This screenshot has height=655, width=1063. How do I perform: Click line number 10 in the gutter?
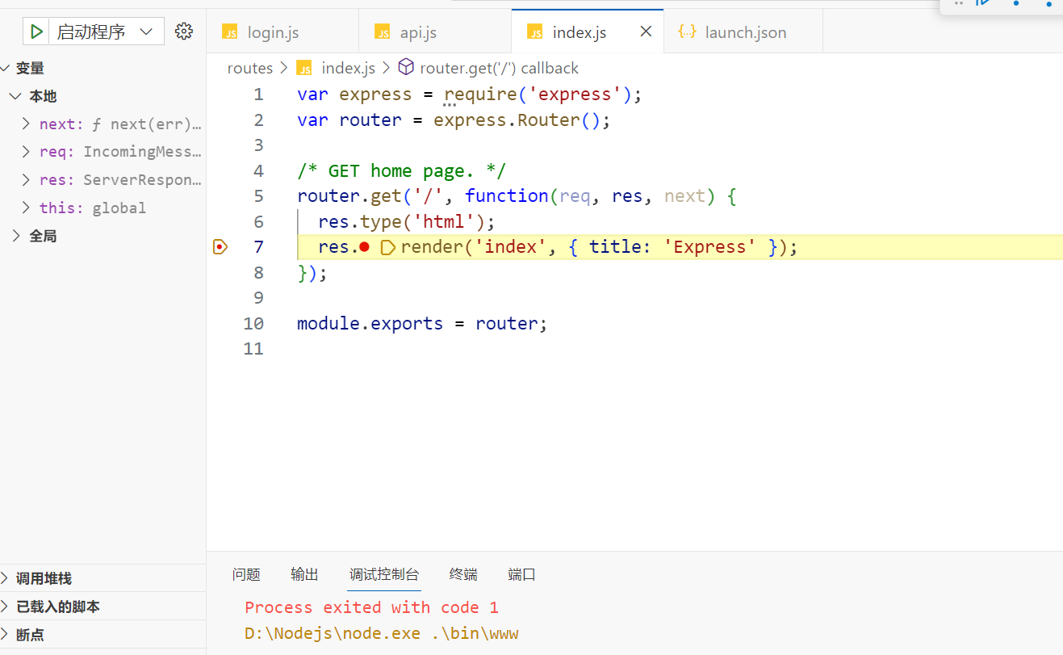point(253,323)
